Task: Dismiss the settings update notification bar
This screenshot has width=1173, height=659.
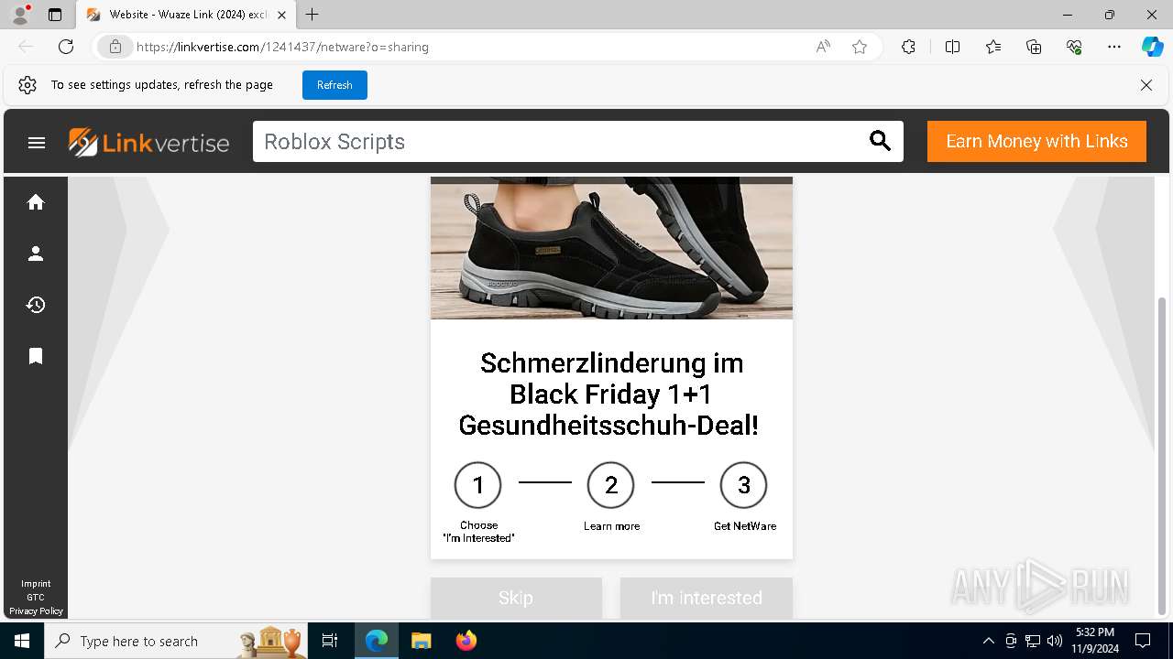Action: [1146, 85]
